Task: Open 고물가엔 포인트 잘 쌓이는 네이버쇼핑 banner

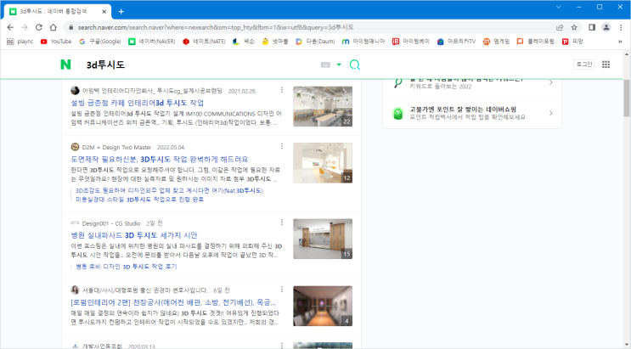Action: (x=472, y=113)
